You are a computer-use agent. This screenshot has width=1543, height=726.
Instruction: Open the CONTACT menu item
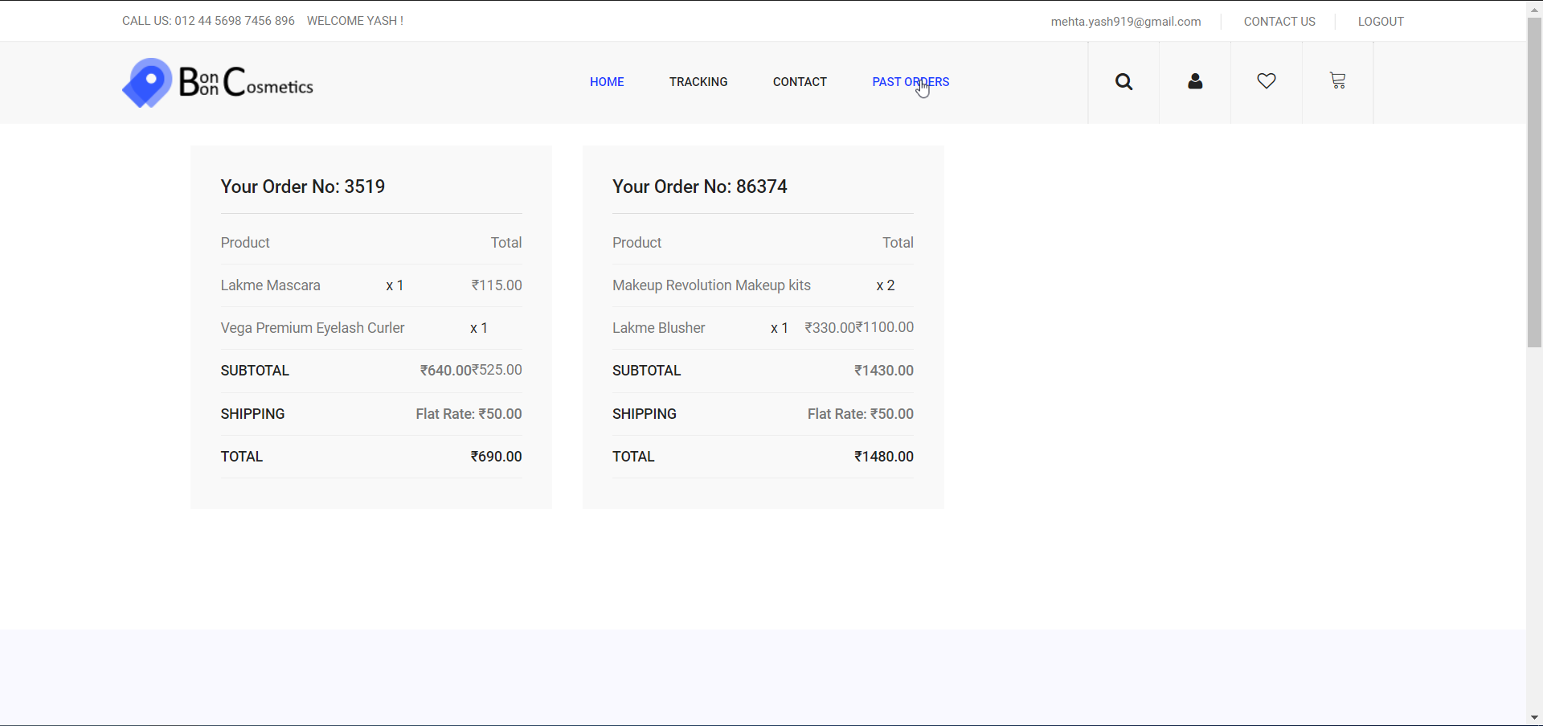coord(800,82)
